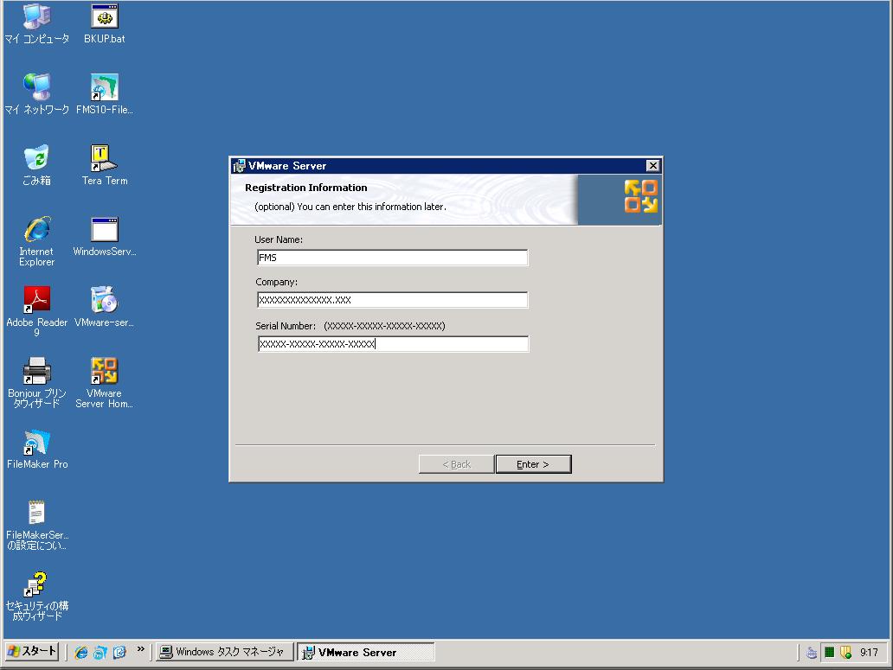The image size is (893, 670).
Task: Select the FileMakerSer text document icon
Action: (x=37, y=525)
